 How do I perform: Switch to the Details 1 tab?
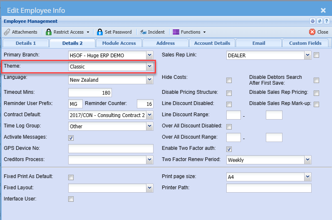tap(26, 43)
